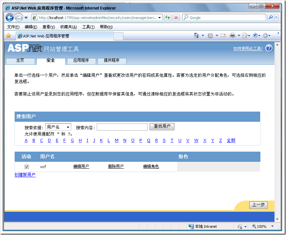
Task: Click the 上一步 back button
Action: coord(258,205)
